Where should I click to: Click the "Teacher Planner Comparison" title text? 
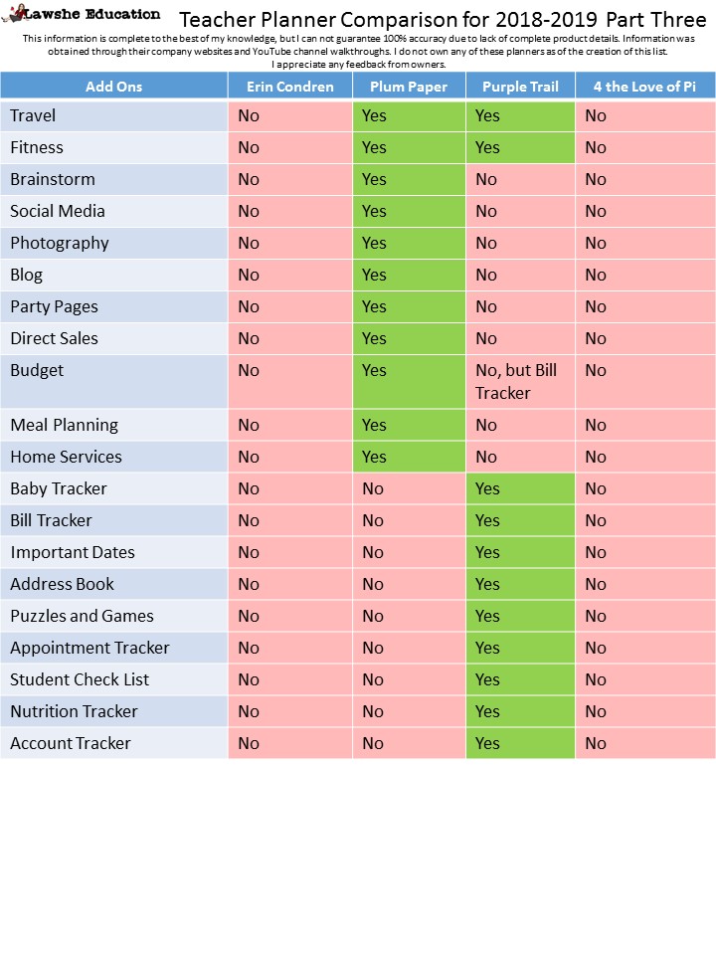pos(443,21)
